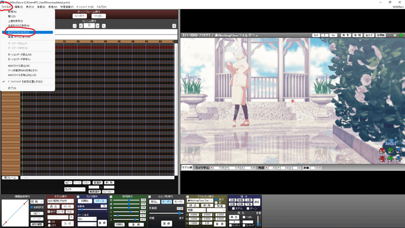This screenshot has width=405, height=228.
Task: Open the ヘルプ(H) menu
Action: click(101, 7)
